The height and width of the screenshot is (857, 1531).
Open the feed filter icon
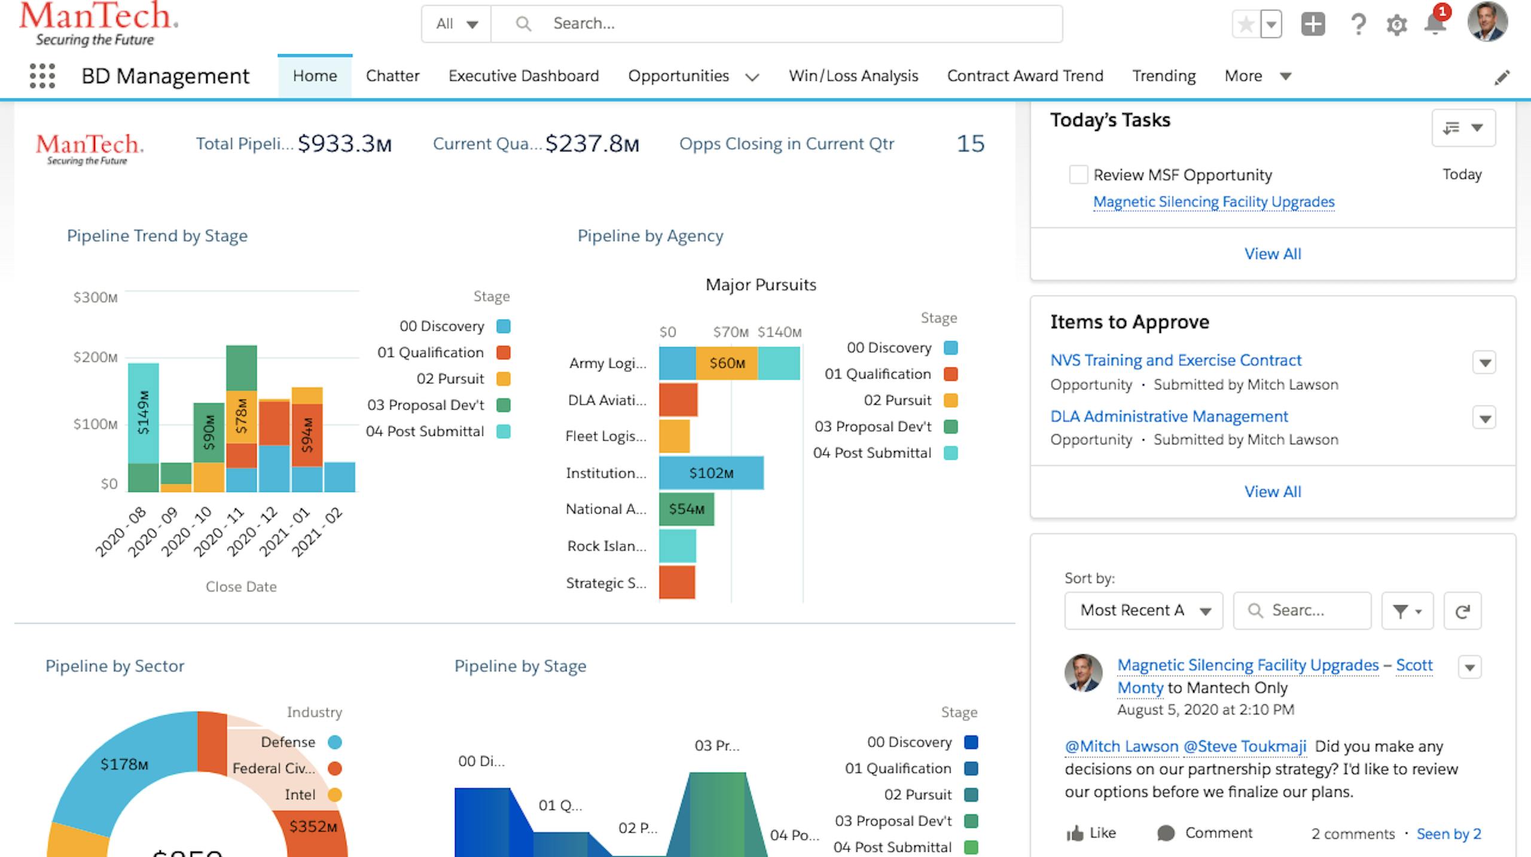pos(1407,610)
